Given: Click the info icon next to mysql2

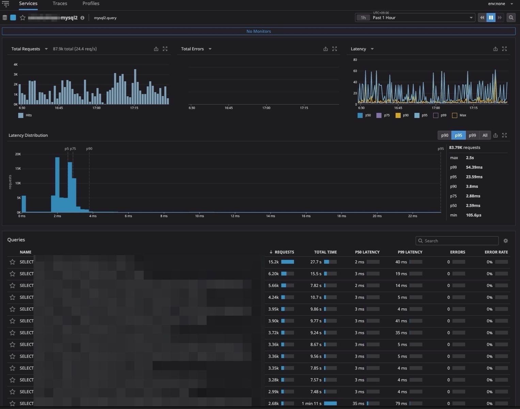Looking at the screenshot, I should tap(82, 18).
